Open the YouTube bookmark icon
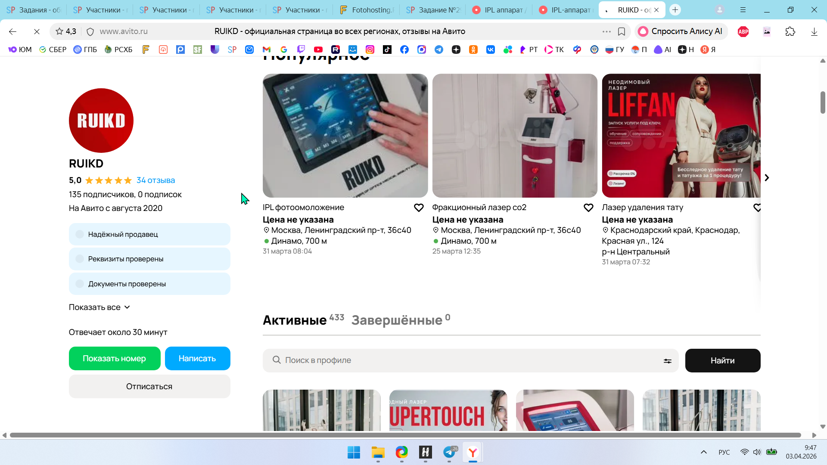Screen dimensions: 827x465 point(318,50)
